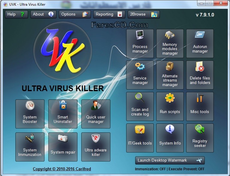This screenshot has height=176, width=230.
Task: Open System Immunization tile
Action: click(30, 147)
